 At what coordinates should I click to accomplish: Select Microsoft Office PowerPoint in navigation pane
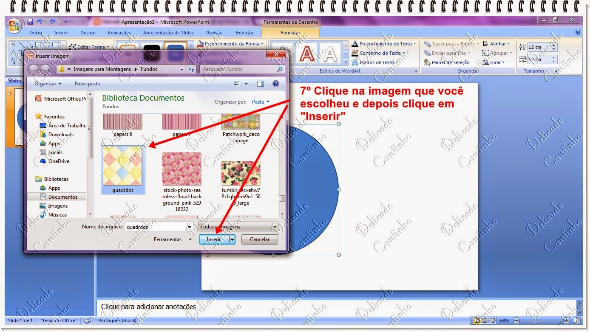[x=61, y=99]
